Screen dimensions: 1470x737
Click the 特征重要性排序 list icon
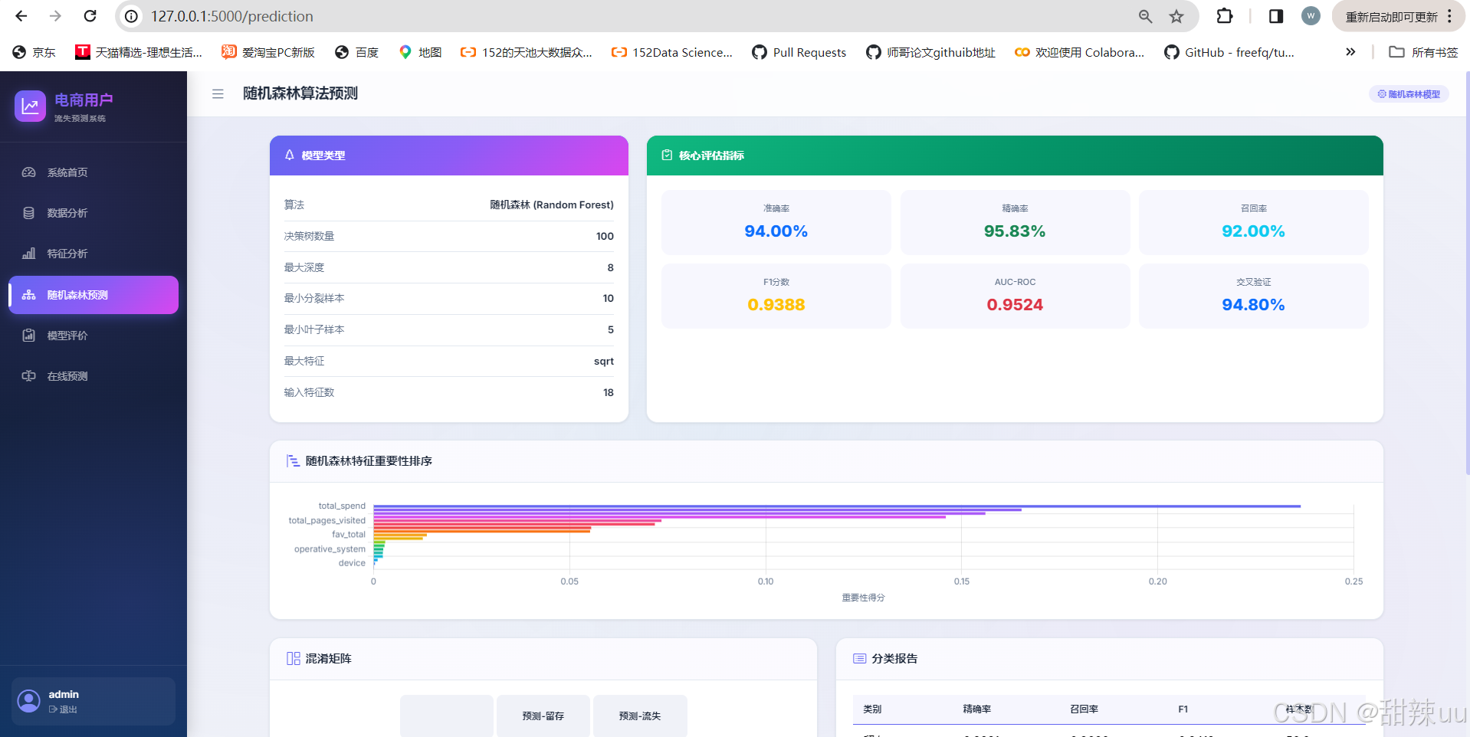click(293, 460)
